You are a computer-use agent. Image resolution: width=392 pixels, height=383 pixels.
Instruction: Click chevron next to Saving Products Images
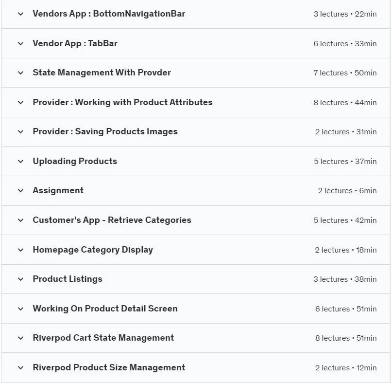pos(21,132)
